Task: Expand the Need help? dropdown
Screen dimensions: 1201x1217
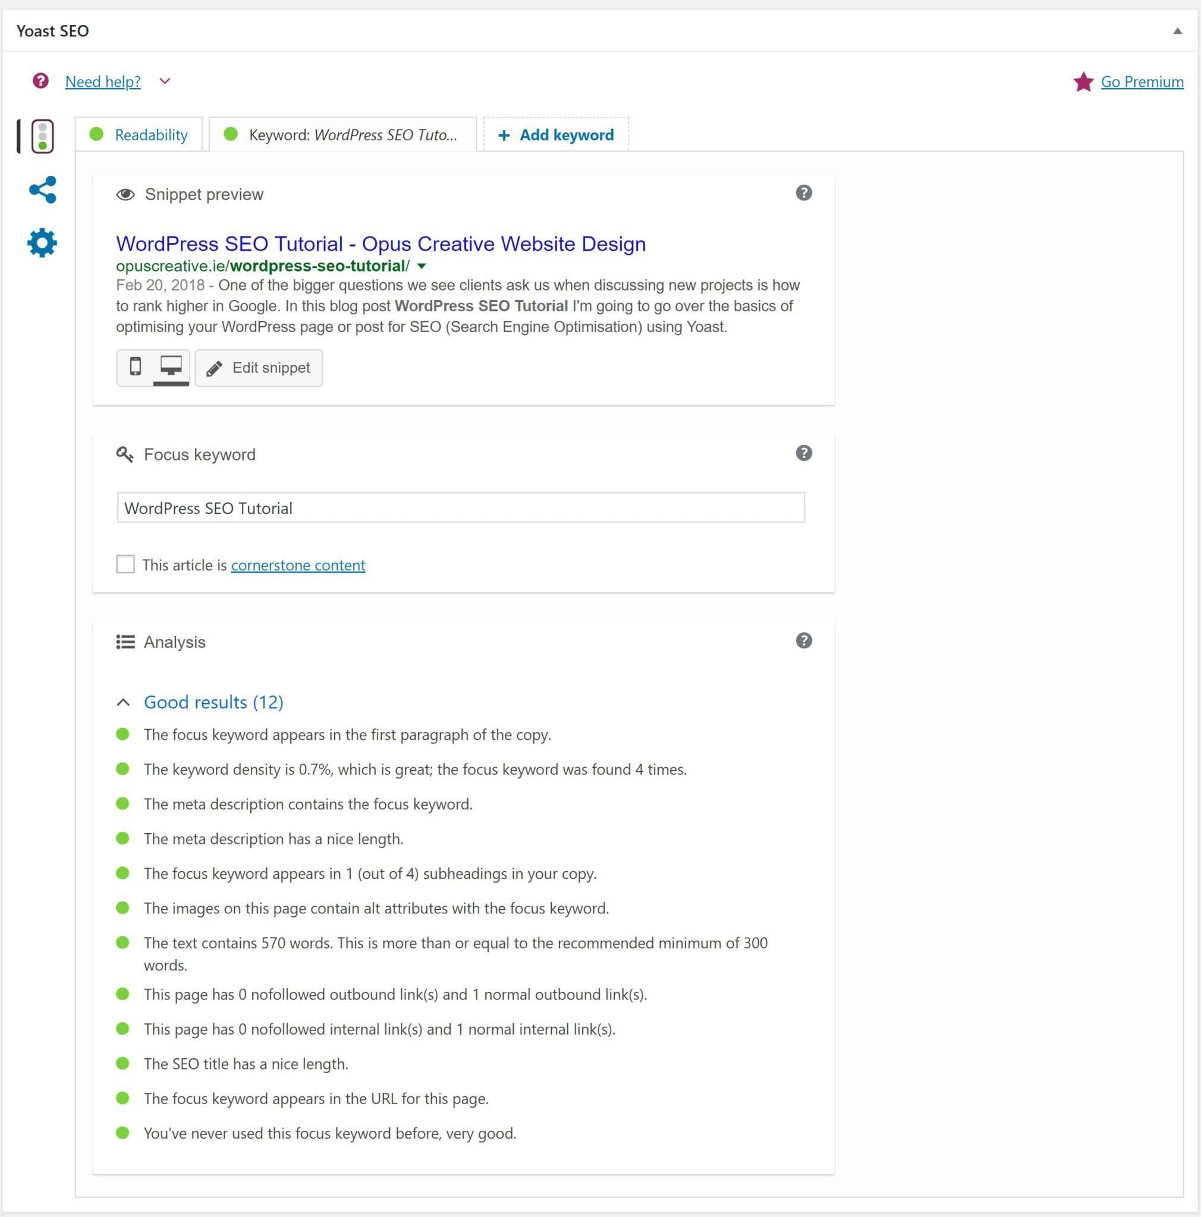Action: (x=165, y=81)
